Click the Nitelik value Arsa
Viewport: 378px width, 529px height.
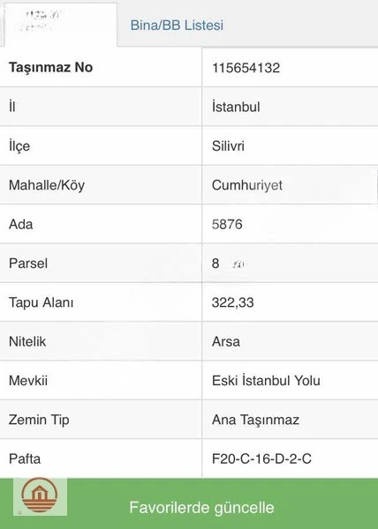[x=225, y=342]
